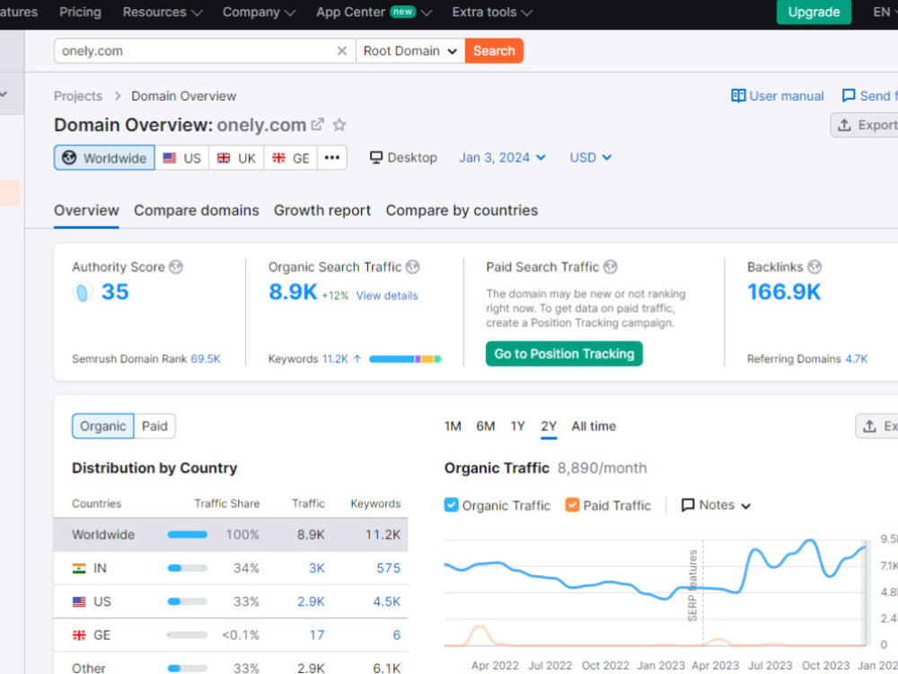
Task: Expand the Company menu
Action: [259, 12]
